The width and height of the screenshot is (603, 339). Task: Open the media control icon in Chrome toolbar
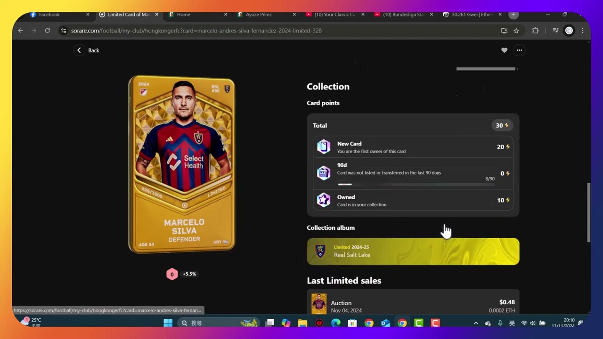[555, 31]
